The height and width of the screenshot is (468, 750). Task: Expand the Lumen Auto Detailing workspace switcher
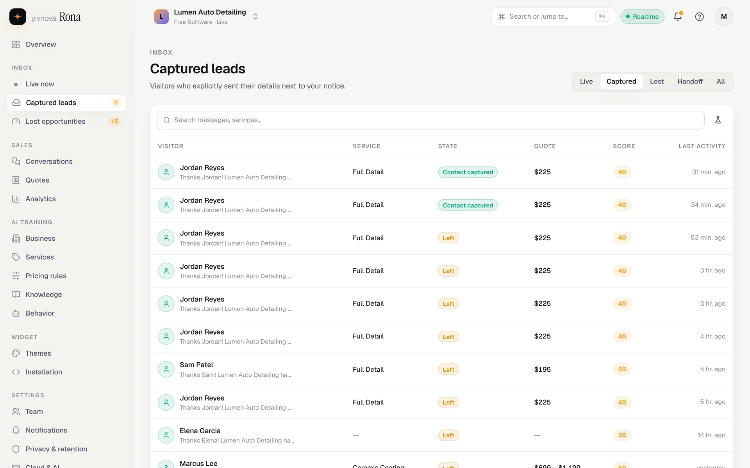coord(206,17)
